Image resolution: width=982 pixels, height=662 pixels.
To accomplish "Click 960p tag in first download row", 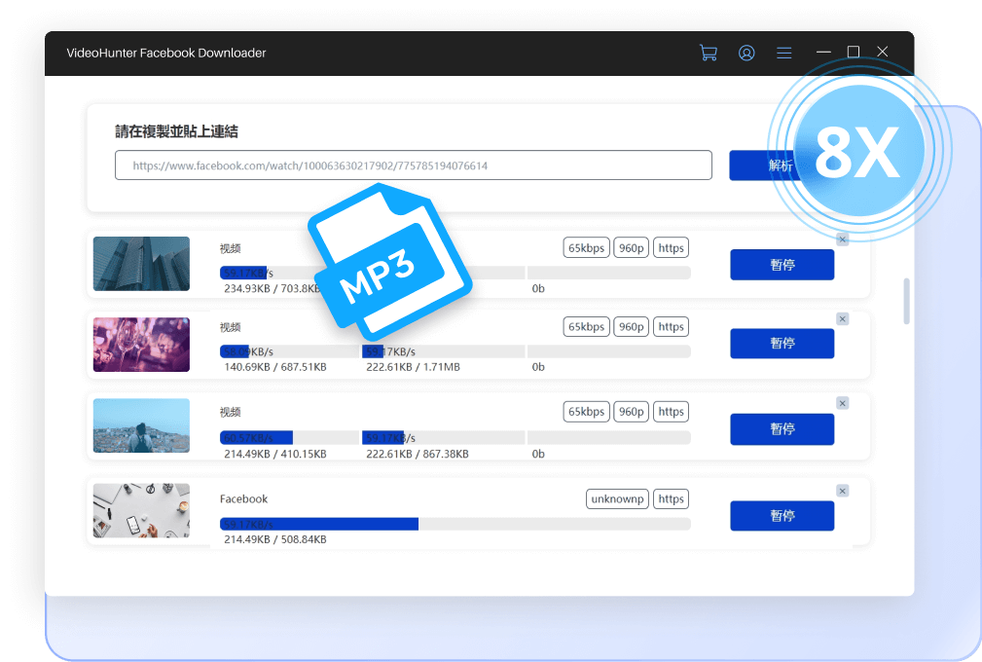I will 632,248.
